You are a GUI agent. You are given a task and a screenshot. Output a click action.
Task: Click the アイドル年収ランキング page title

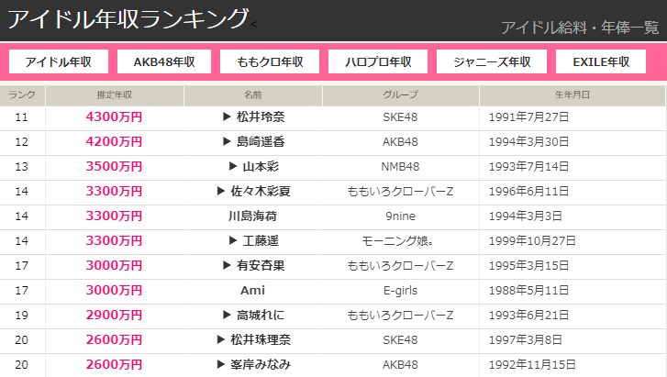128,19
